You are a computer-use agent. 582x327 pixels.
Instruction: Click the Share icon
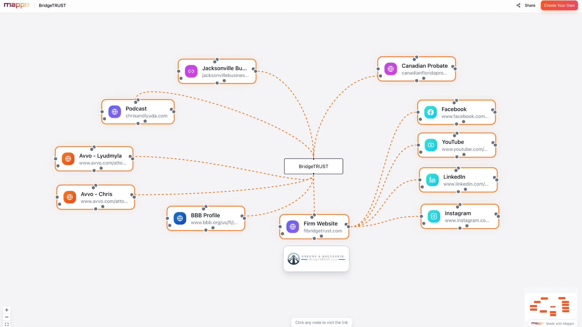tap(518, 5)
